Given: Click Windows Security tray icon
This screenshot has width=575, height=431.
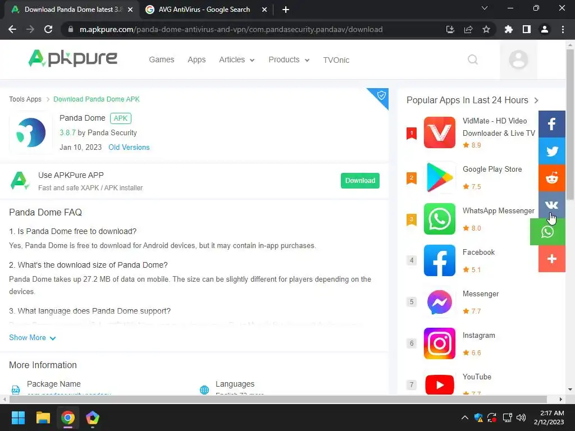Looking at the screenshot, I should click(478, 418).
